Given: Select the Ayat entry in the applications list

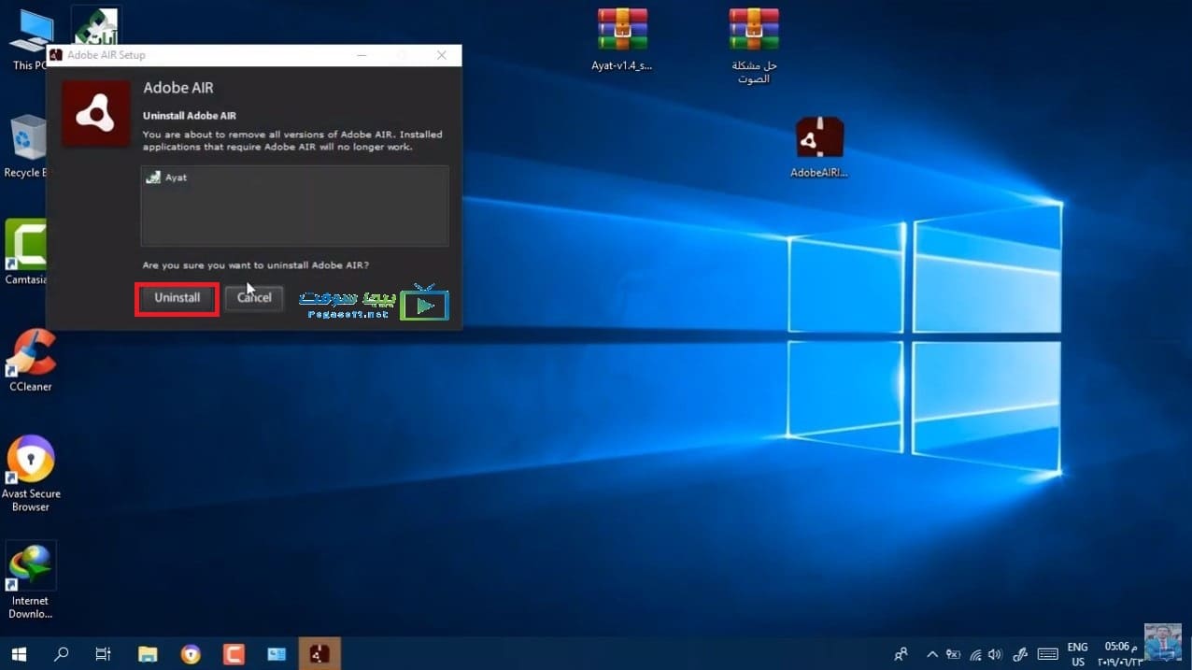Looking at the screenshot, I should tap(167, 178).
